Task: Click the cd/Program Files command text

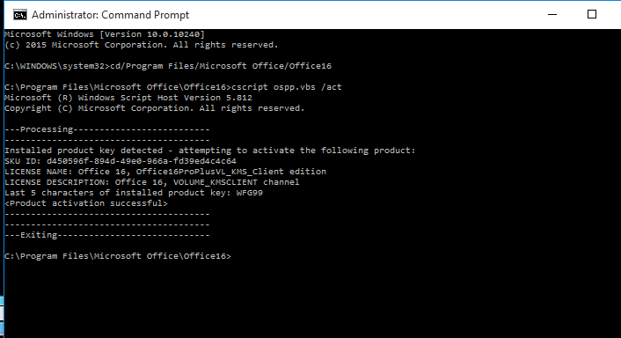Action: tap(221, 66)
